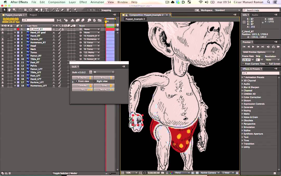
Task: Toggle Draft 3D in timeline
Action: tap(66, 20)
